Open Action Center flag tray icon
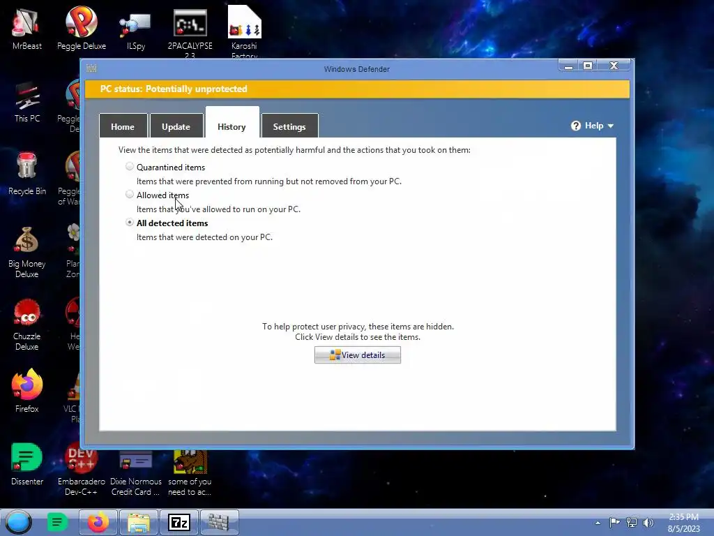Viewport: 714px width, 536px height. [x=615, y=522]
